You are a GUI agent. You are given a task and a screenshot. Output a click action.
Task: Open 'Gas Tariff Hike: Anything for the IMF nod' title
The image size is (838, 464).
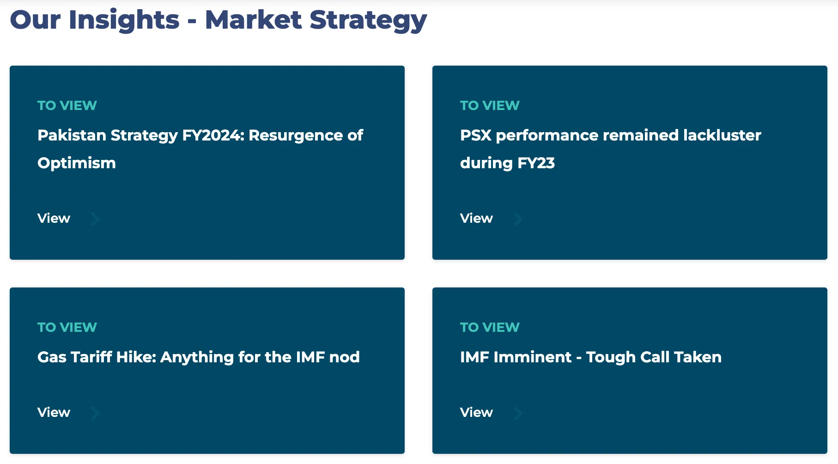[x=199, y=357]
